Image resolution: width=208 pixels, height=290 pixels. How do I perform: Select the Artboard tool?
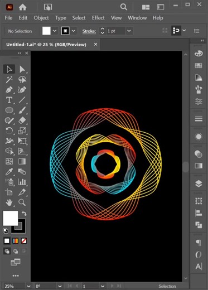pyautogui.click(x=9, y=192)
